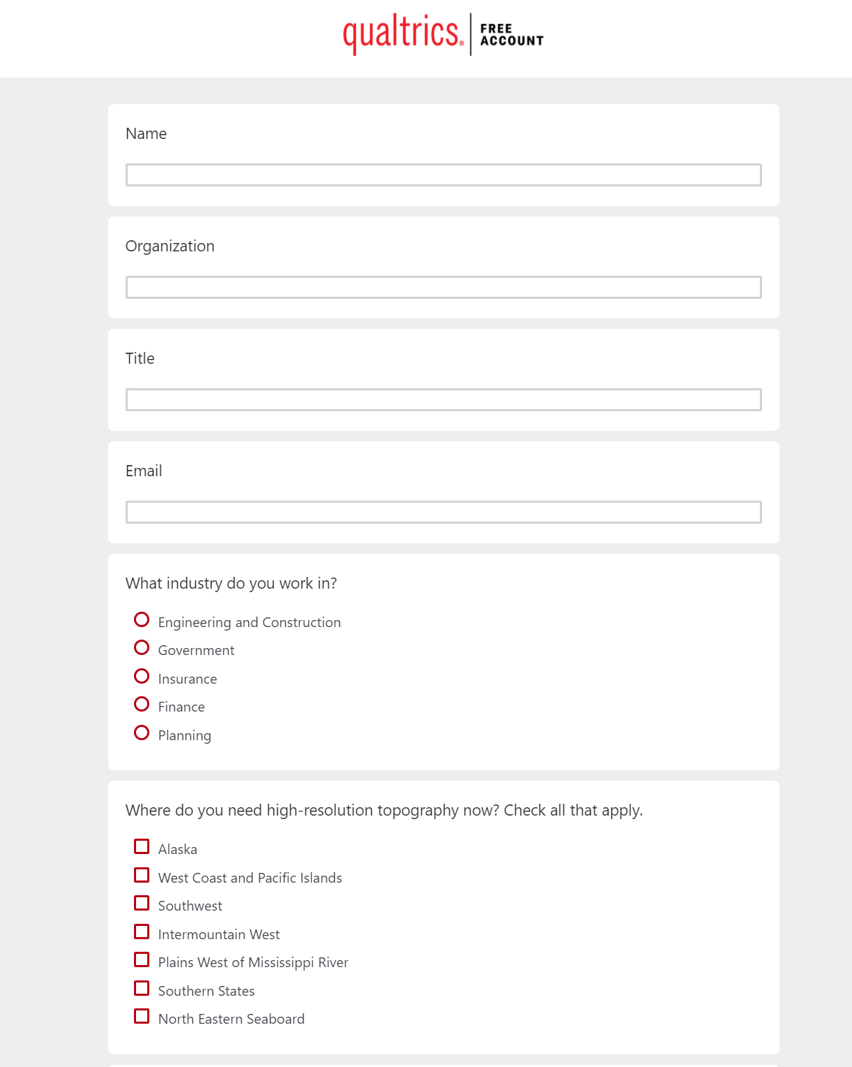Click the Email text field
Image resolution: width=852 pixels, height=1067 pixels.
[443, 513]
